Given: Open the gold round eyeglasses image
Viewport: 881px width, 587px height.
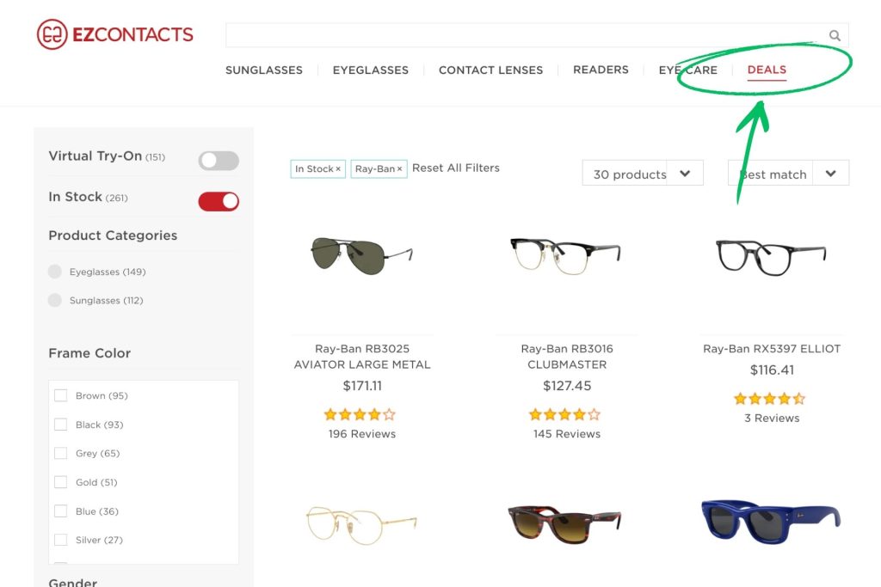Looking at the screenshot, I should [x=362, y=525].
